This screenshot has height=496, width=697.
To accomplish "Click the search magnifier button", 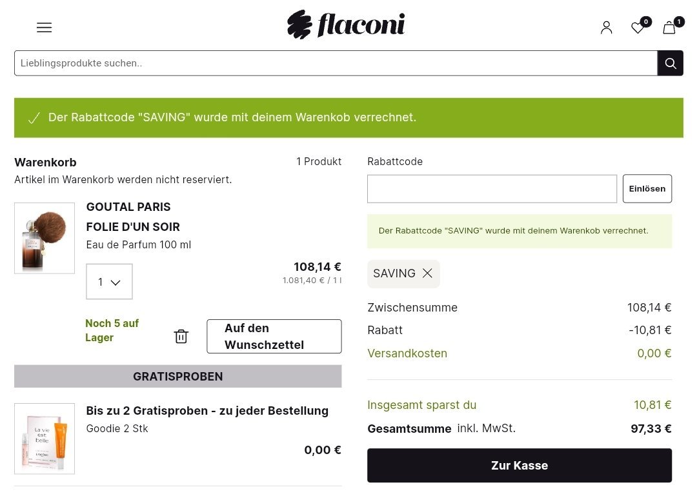I will point(671,63).
